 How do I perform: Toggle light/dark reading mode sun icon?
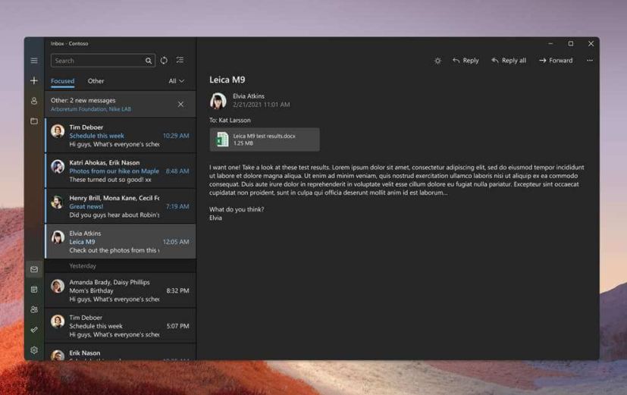pyautogui.click(x=437, y=61)
